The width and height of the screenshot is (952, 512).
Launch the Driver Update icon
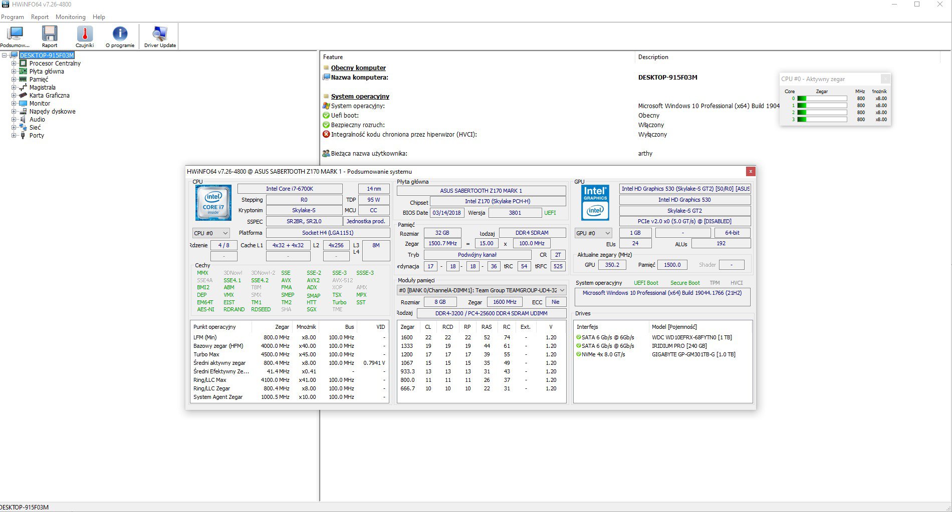(160, 37)
